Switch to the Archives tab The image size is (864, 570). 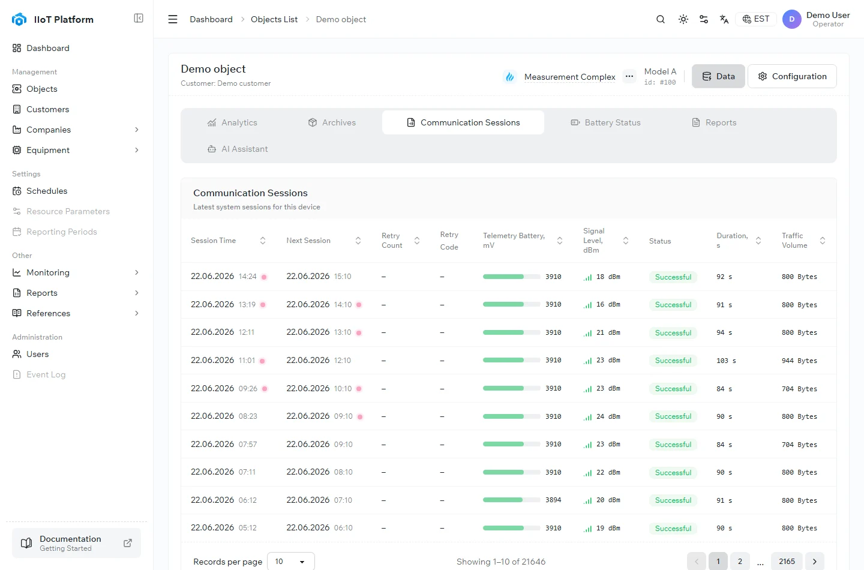click(332, 122)
